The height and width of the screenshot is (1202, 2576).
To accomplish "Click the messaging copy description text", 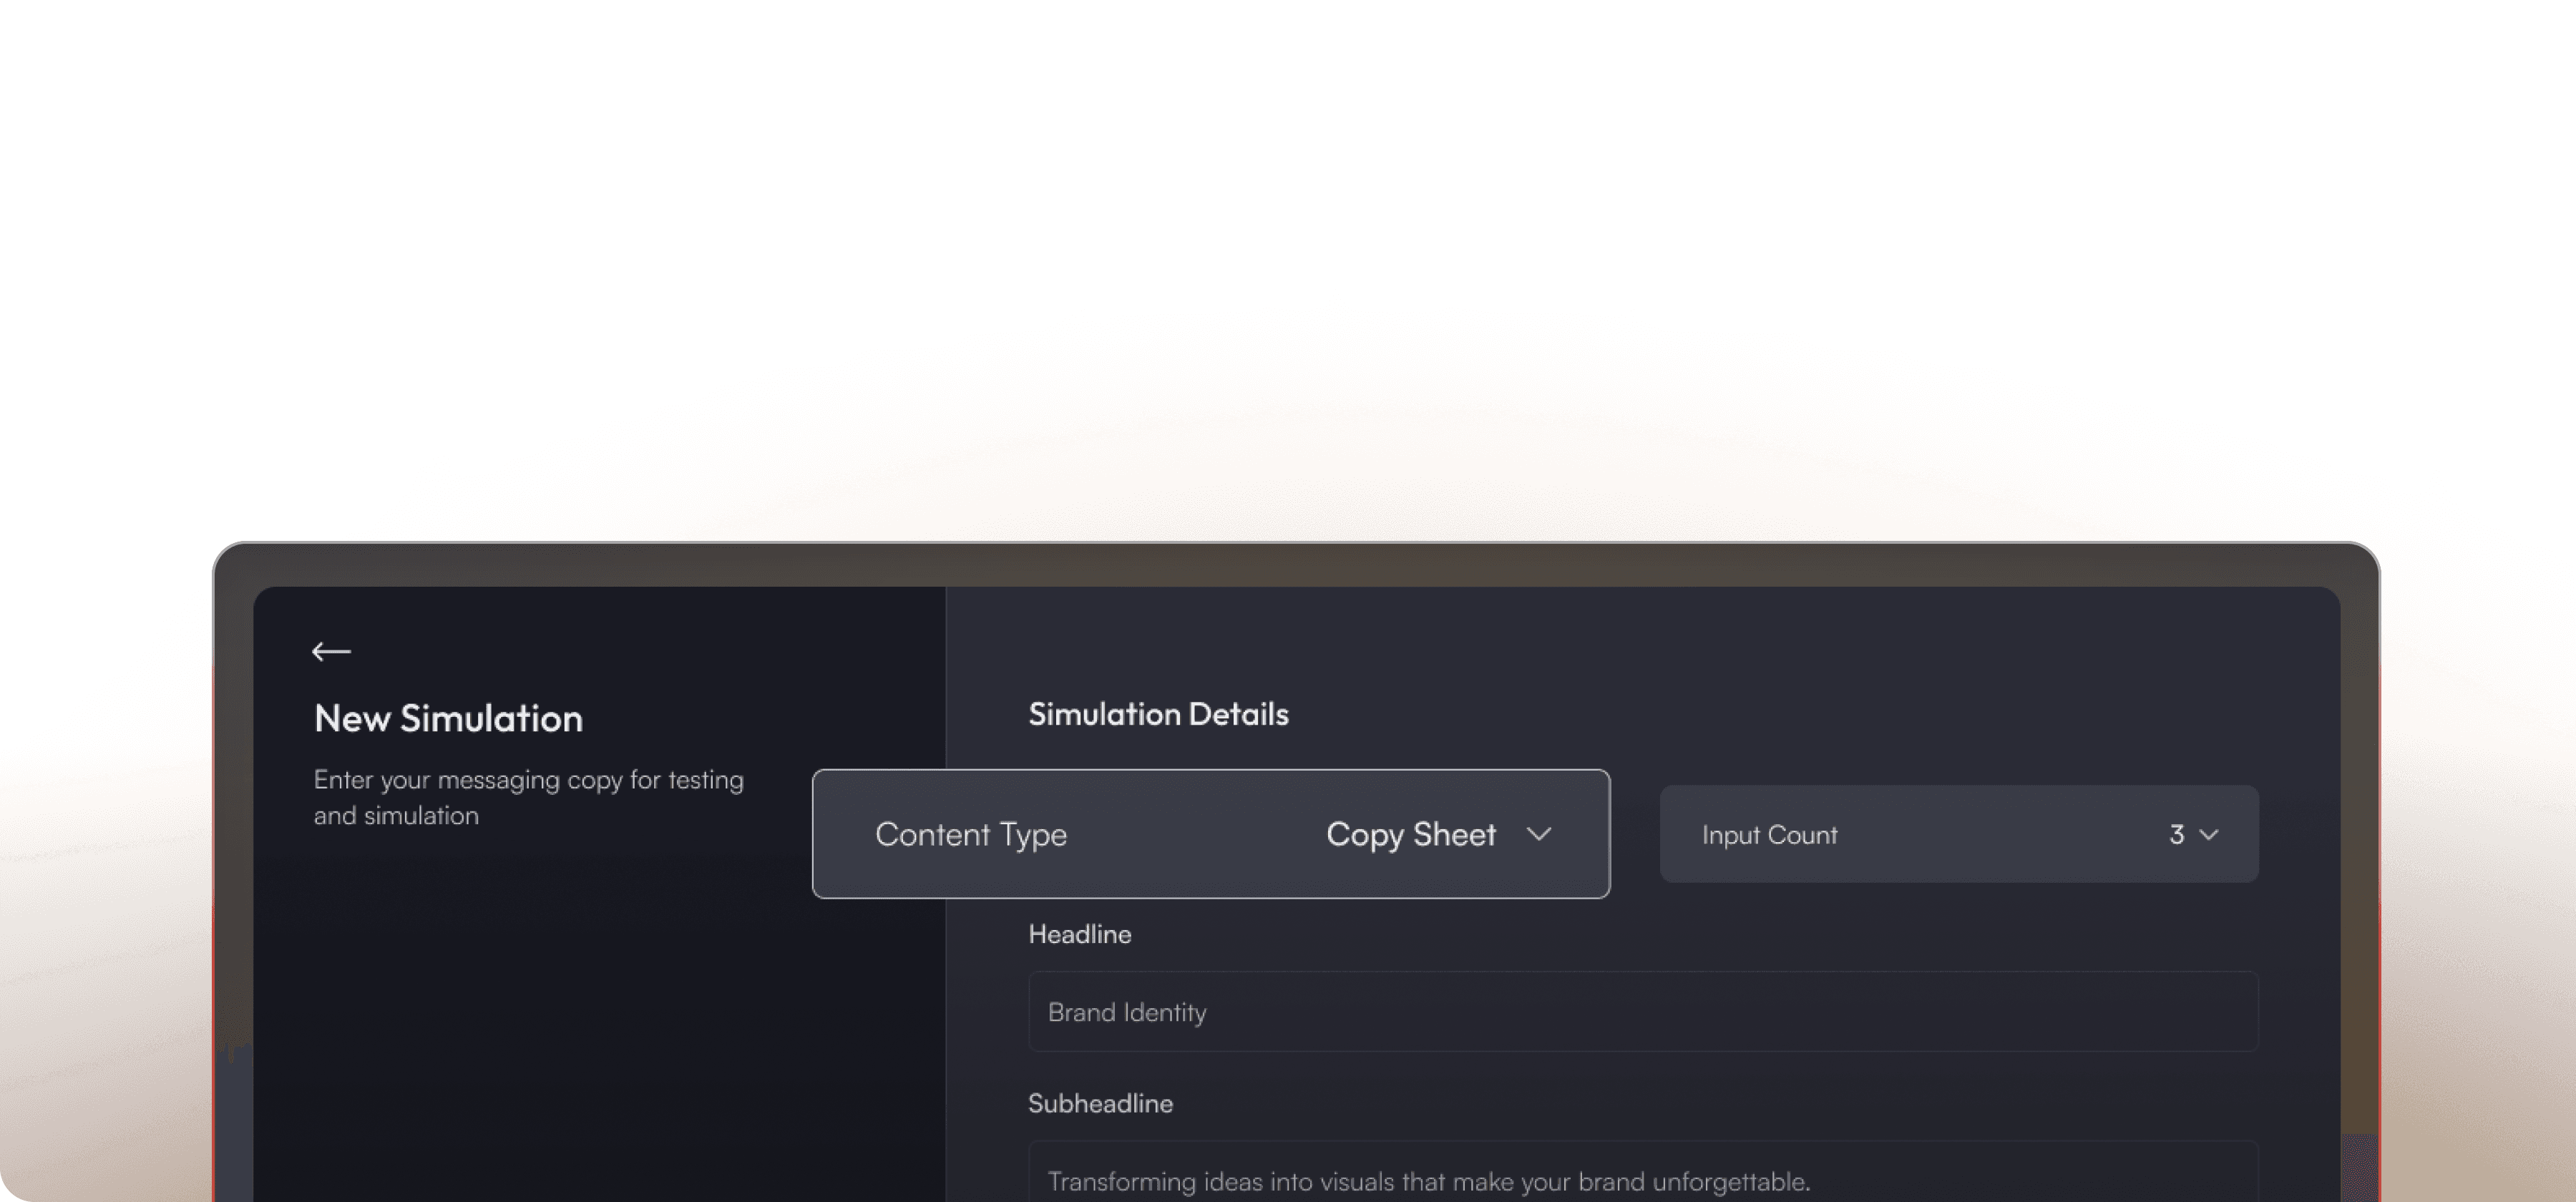I will (528, 797).
